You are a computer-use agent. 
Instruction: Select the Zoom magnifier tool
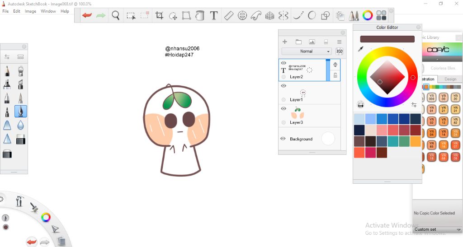(116, 15)
